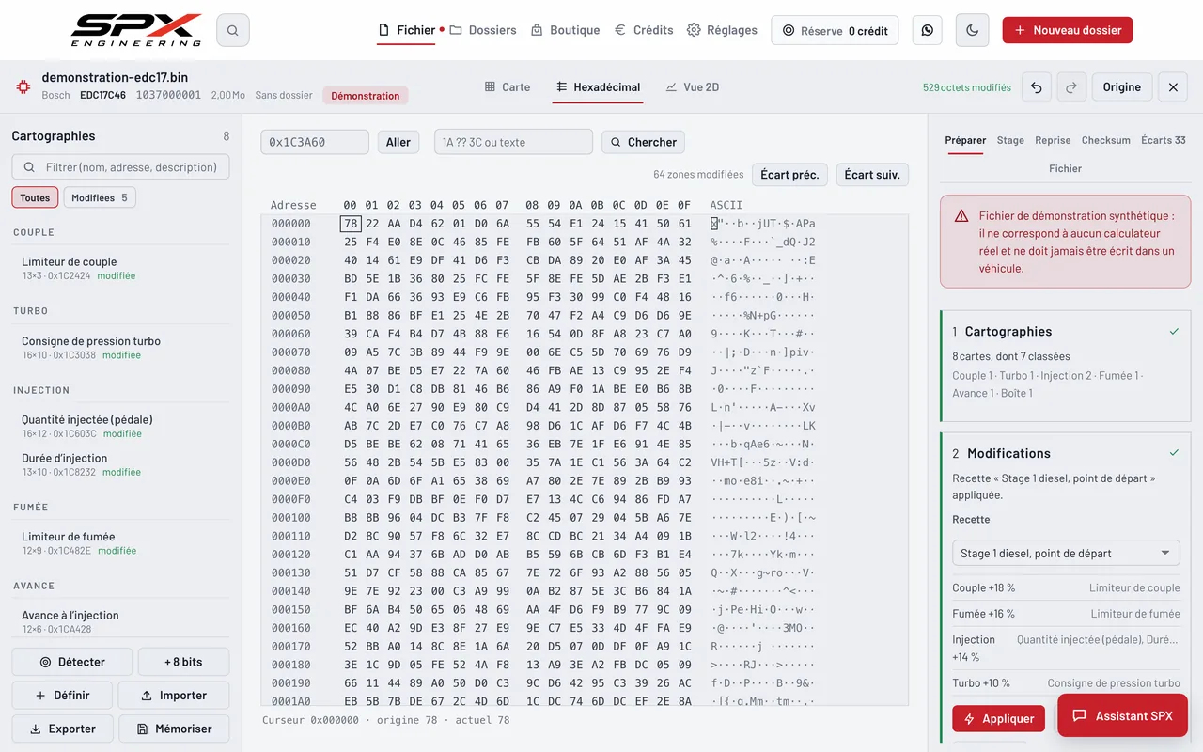Viewport: 1203px width, 752px height.
Task: Select Consigne de pression turbo map
Action: point(120,347)
